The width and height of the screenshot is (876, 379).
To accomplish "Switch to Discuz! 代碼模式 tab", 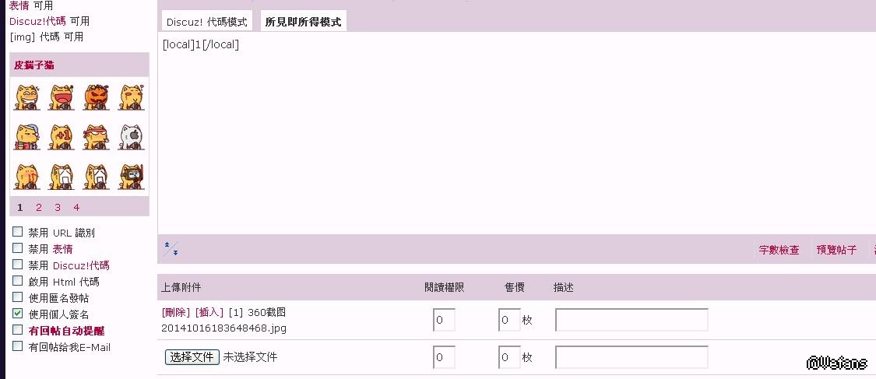I will (206, 22).
